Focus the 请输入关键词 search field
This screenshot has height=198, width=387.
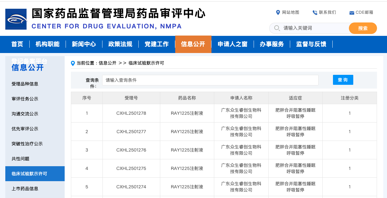tap(314, 28)
